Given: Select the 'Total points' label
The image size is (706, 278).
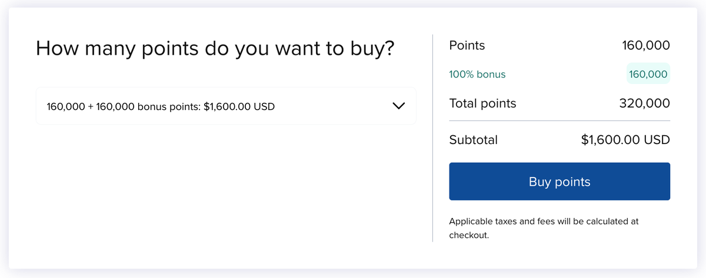Looking at the screenshot, I should (x=482, y=103).
